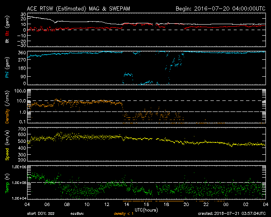The image size is (271, 217).
Task: Click the '00' hour tick label
Action: coord(226,204)
